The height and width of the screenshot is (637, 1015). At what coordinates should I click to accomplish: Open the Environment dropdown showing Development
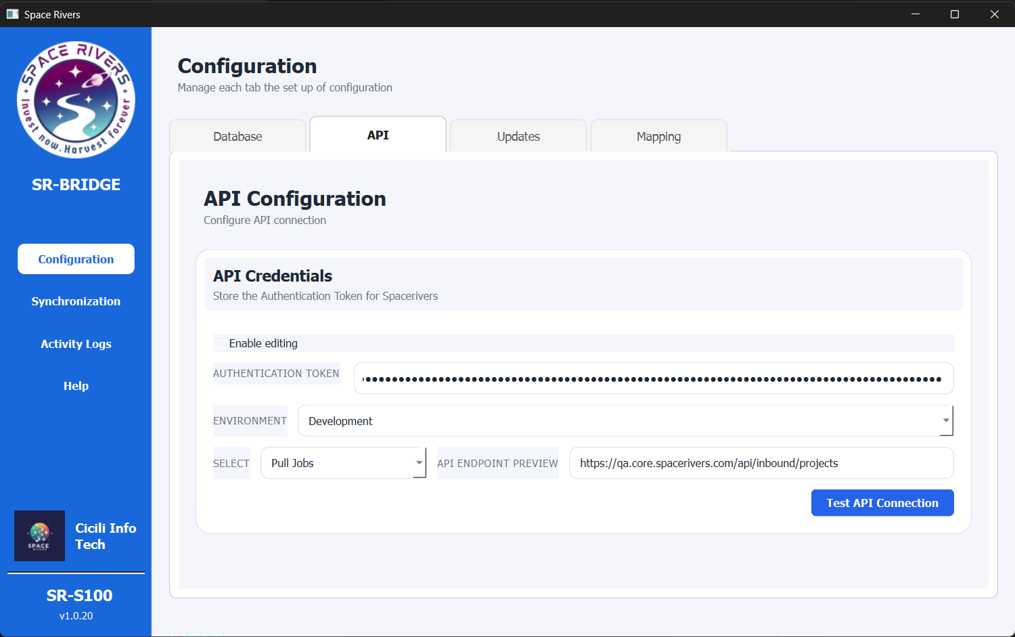click(625, 421)
